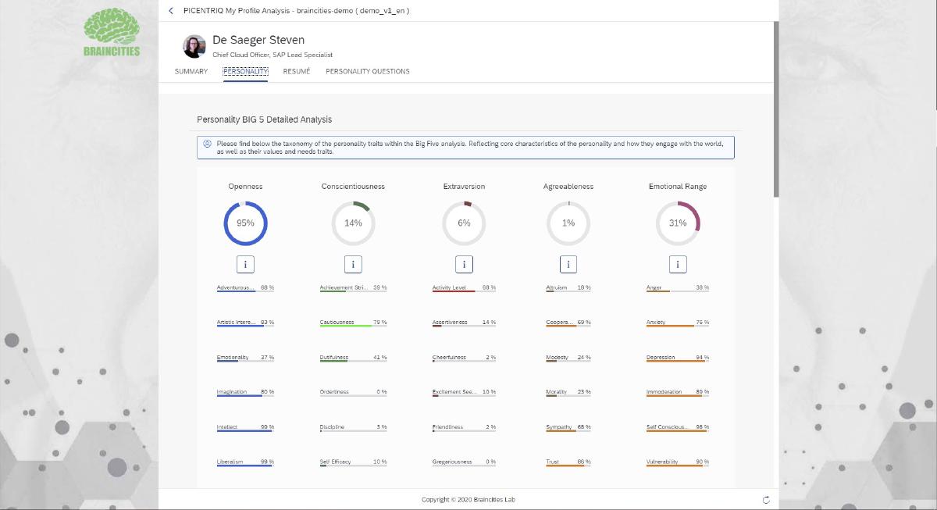Open Conscientiousness info button
This screenshot has height=510, width=937.
pyautogui.click(x=353, y=264)
